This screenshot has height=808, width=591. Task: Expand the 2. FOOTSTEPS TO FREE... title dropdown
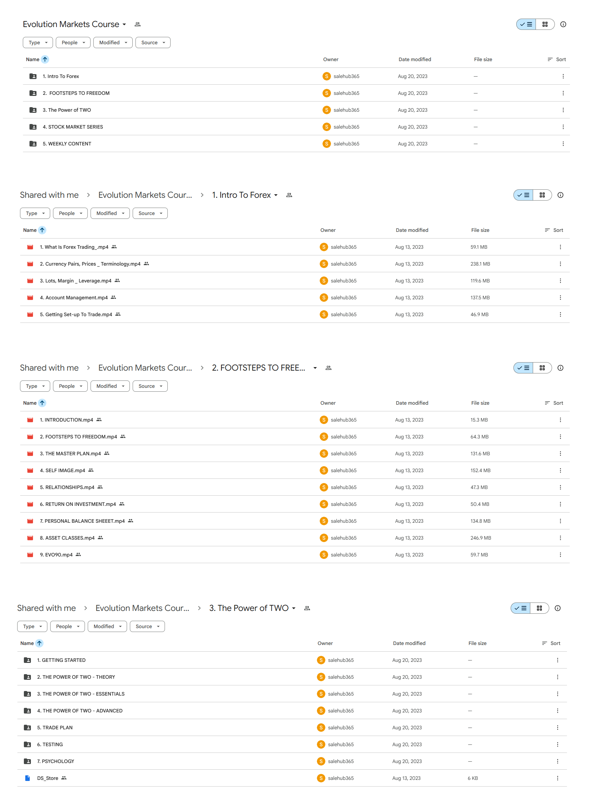point(315,368)
